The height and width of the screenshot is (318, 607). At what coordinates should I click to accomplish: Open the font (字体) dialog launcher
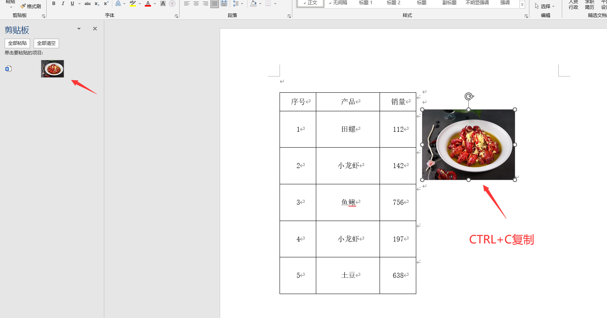click(x=176, y=16)
